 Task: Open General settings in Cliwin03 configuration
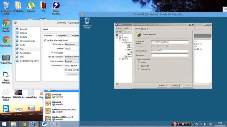point(23,29)
